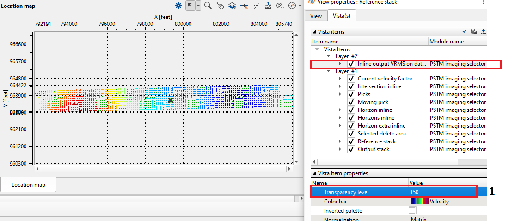Image resolution: width=521 pixels, height=221 pixels.
Task: Uncheck the Current velocity factor checkbox
Action: tap(351, 79)
